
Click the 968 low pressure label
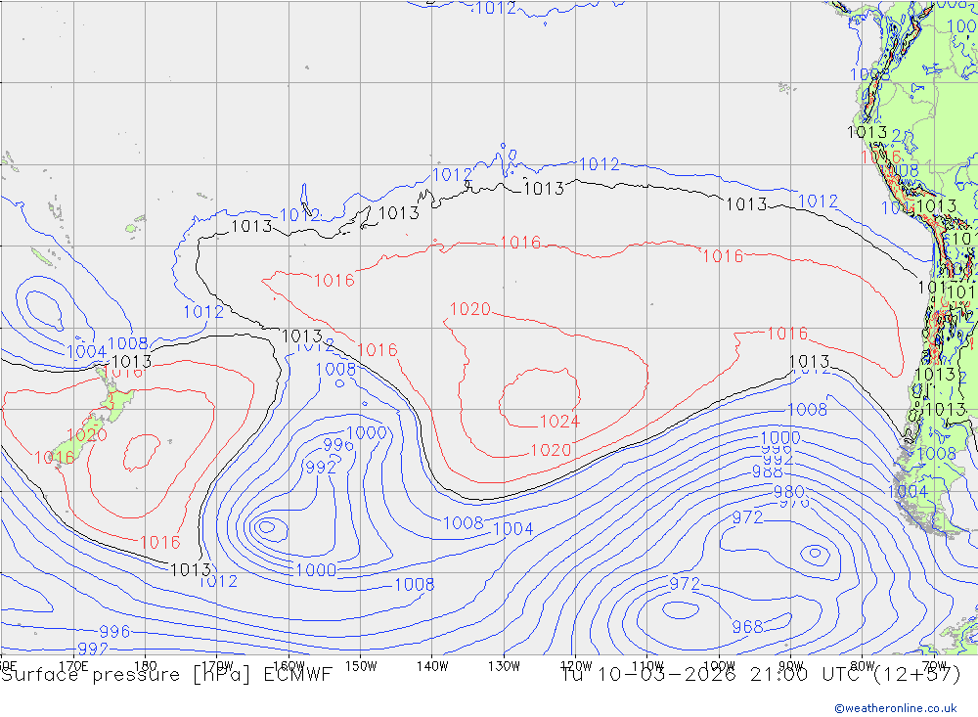coord(747,626)
